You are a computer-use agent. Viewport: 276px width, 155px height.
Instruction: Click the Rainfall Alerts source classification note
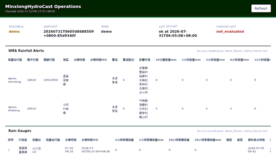click(x=232, y=51)
